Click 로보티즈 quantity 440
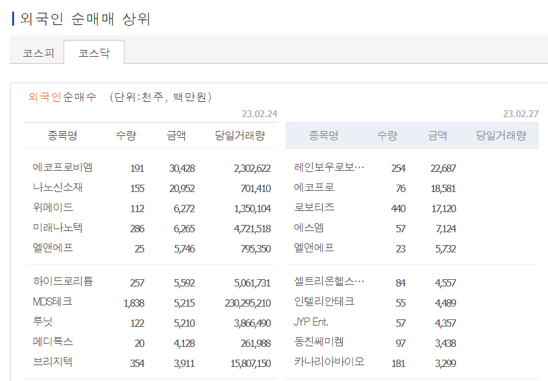The width and height of the screenshot is (548, 381). (x=398, y=209)
